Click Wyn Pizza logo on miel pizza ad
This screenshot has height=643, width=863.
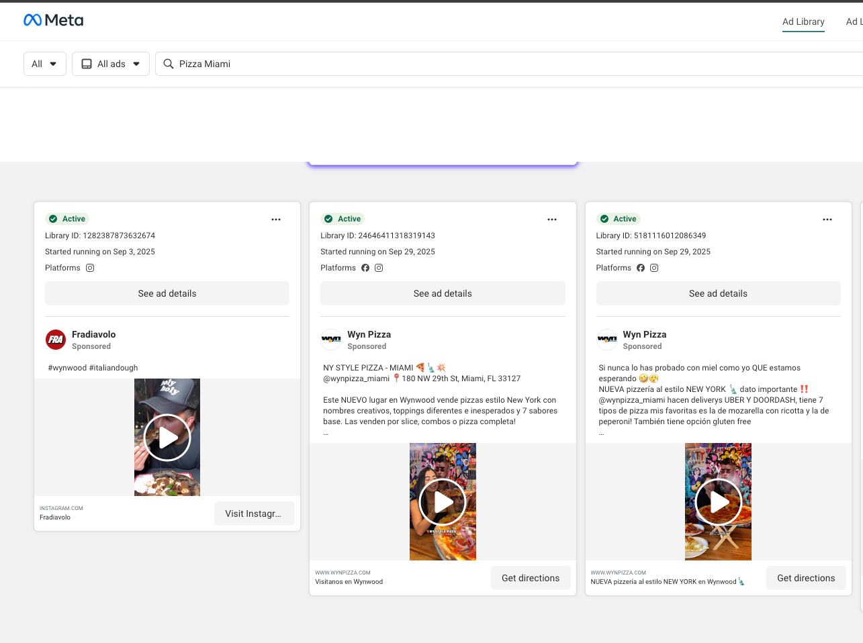tap(607, 340)
